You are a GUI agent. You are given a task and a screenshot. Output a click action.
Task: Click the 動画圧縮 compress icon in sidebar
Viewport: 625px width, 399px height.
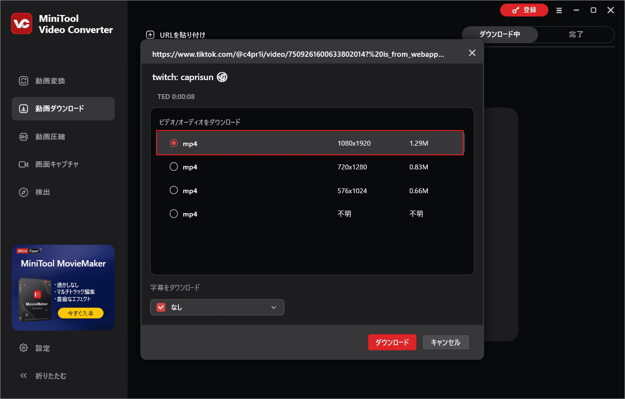(x=23, y=137)
